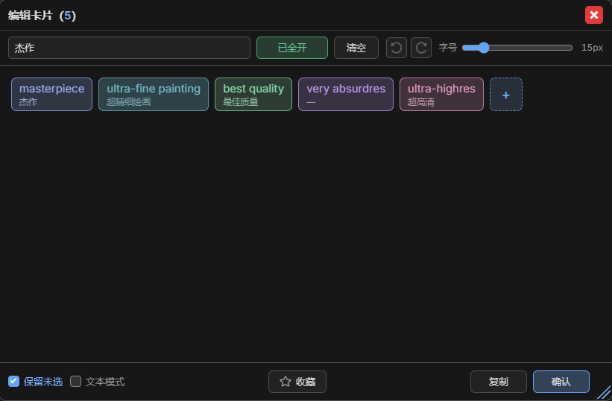Viewport: 612px width, 401px height.
Task: Select the very absurdres tag card
Action: tap(346, 95)
